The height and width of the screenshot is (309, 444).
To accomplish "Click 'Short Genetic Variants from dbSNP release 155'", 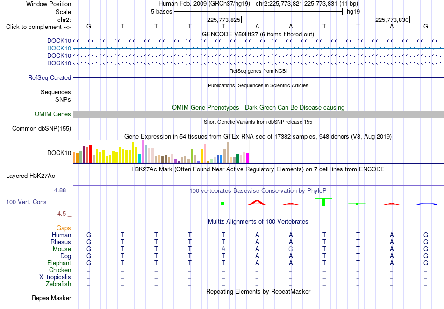I will (x=258, y=122).
